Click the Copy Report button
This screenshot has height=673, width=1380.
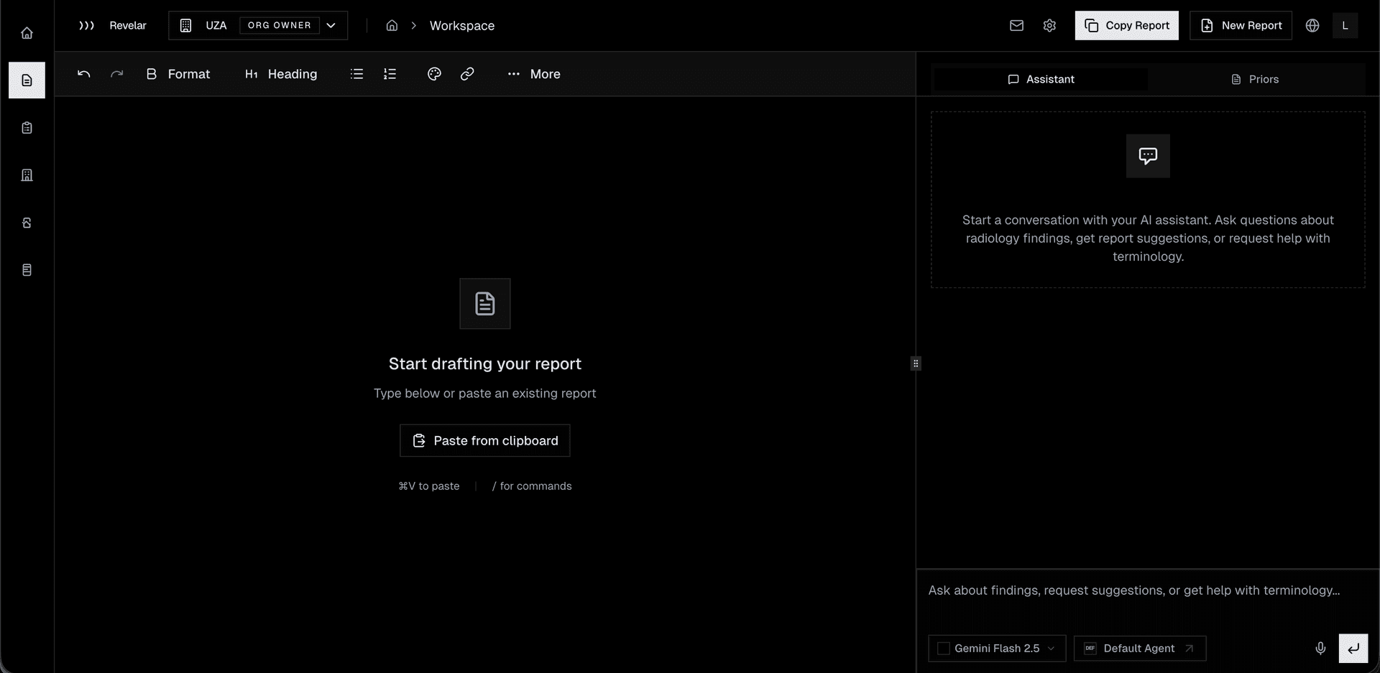coord(1126,26)
